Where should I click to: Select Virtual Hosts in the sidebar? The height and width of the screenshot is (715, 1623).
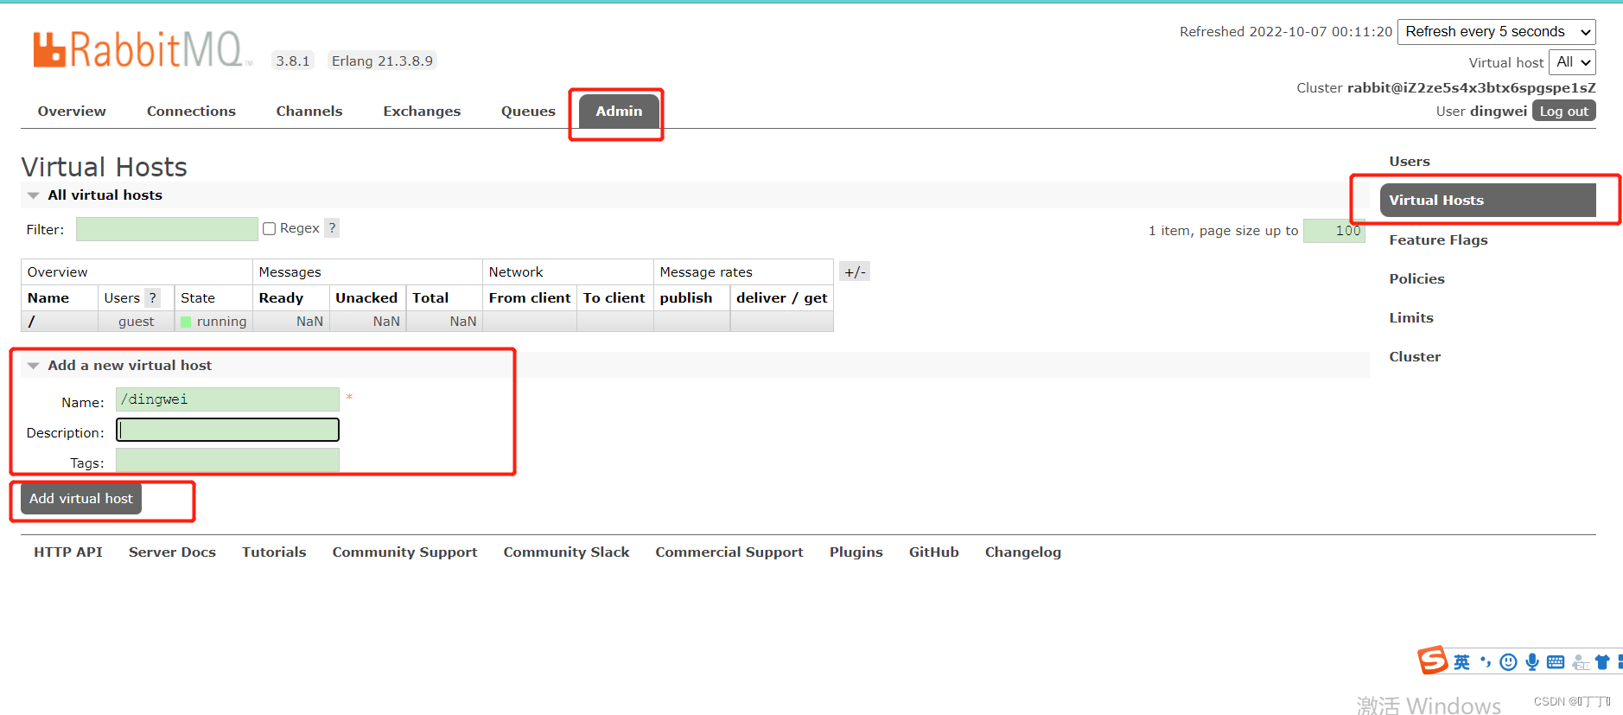pos(1487,200)
